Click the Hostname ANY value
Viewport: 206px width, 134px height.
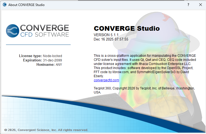point(59,65)
